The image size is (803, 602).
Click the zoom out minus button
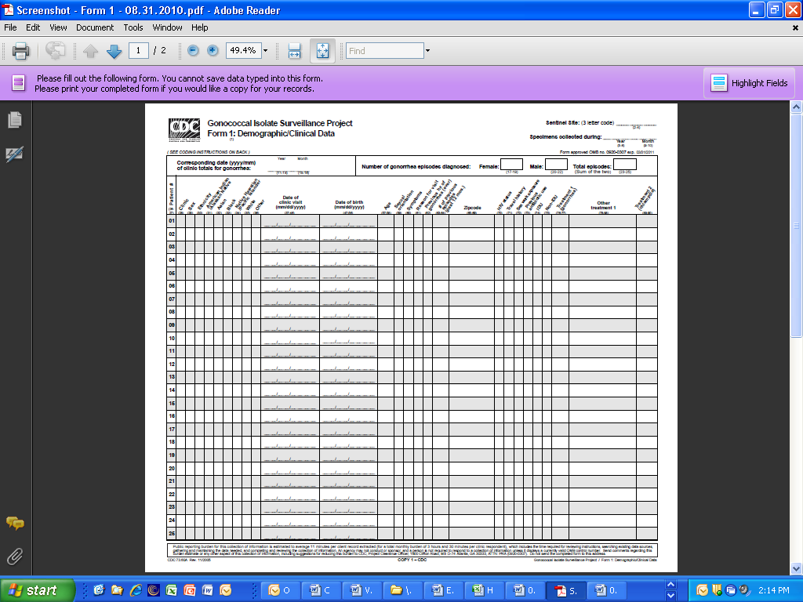pos(193,50)
